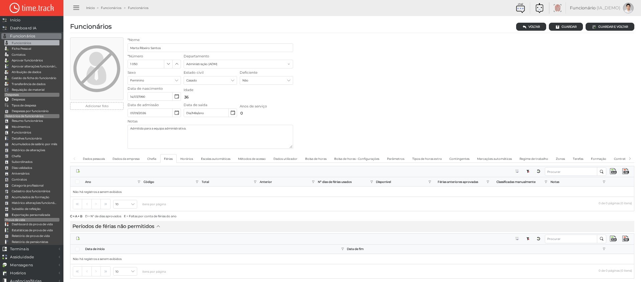Collapse Períodos de férias não permitidos section
641x282 pixels.
pos(158,226)
